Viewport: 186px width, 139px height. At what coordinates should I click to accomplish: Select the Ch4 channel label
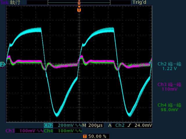[48, 131]
